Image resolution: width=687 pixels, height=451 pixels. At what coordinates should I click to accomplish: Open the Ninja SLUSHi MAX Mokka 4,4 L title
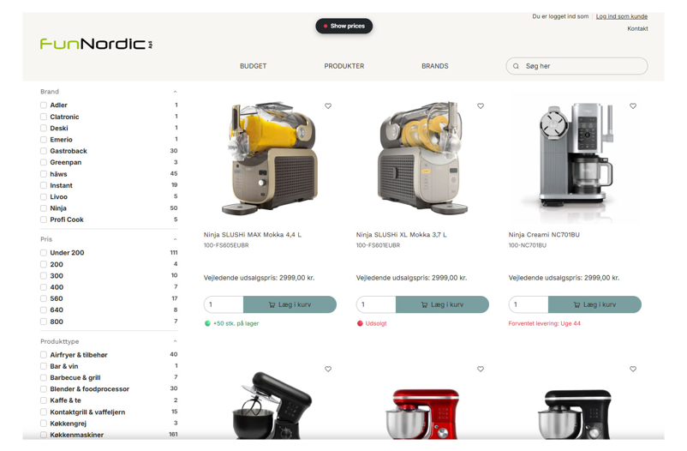click(x=253, y=235)
